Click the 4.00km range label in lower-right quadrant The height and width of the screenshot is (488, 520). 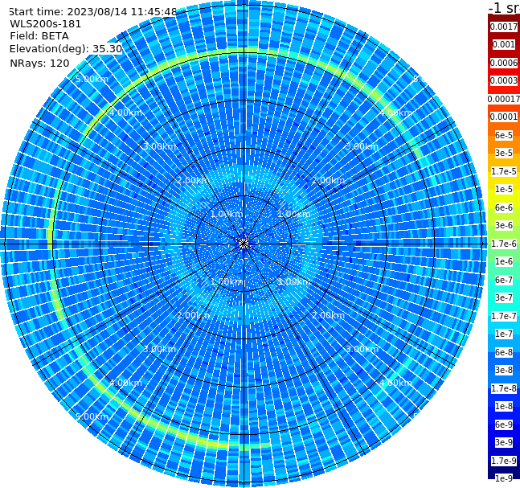point(395,383)
